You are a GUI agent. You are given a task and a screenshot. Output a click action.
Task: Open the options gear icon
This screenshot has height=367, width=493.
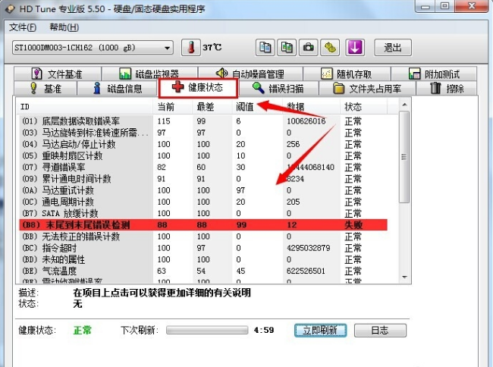(x=330, y=48)
